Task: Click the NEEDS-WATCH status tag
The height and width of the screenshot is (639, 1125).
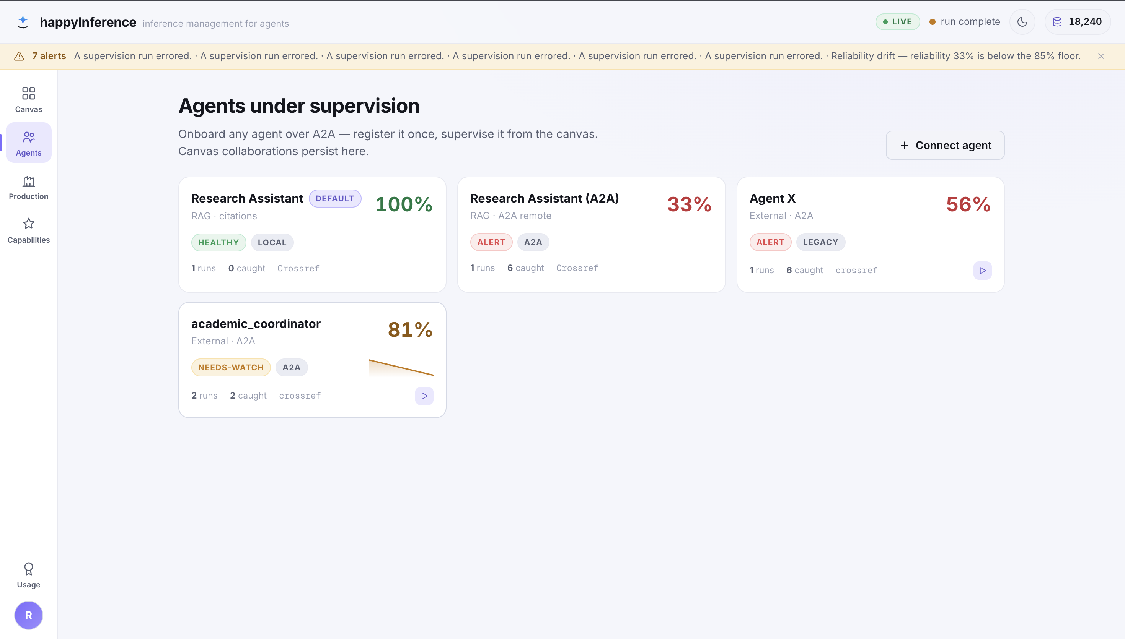Action: 231,367
